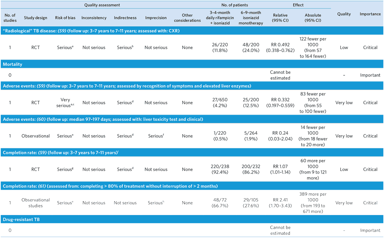
Task: Select the "Mortality" section heading row
Action: click(x=13, y=64)
